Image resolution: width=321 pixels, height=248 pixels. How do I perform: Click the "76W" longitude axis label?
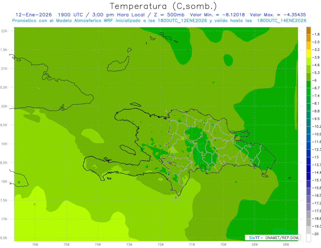(35, 245)
